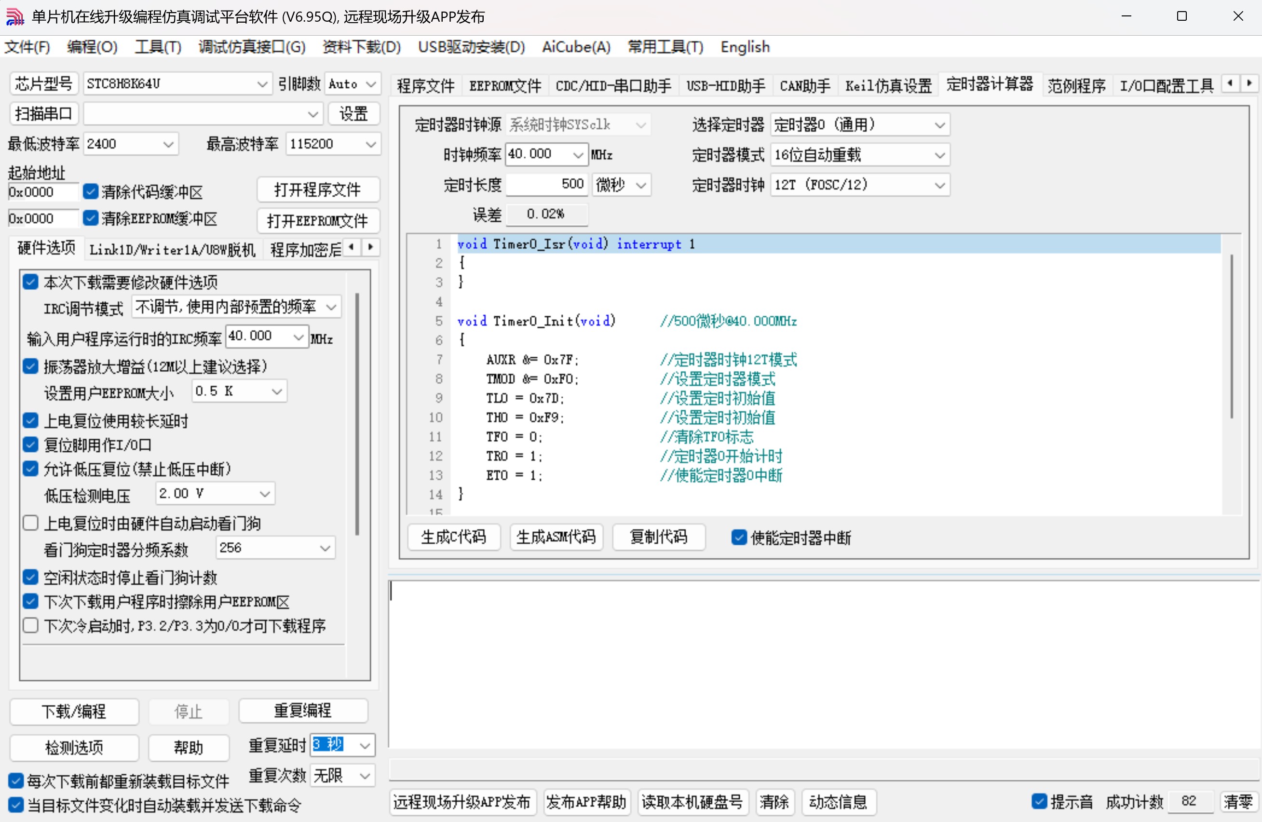Switch to 程序文件 tab
This screenshot has width=1262, height=822.
coord(425,85)
